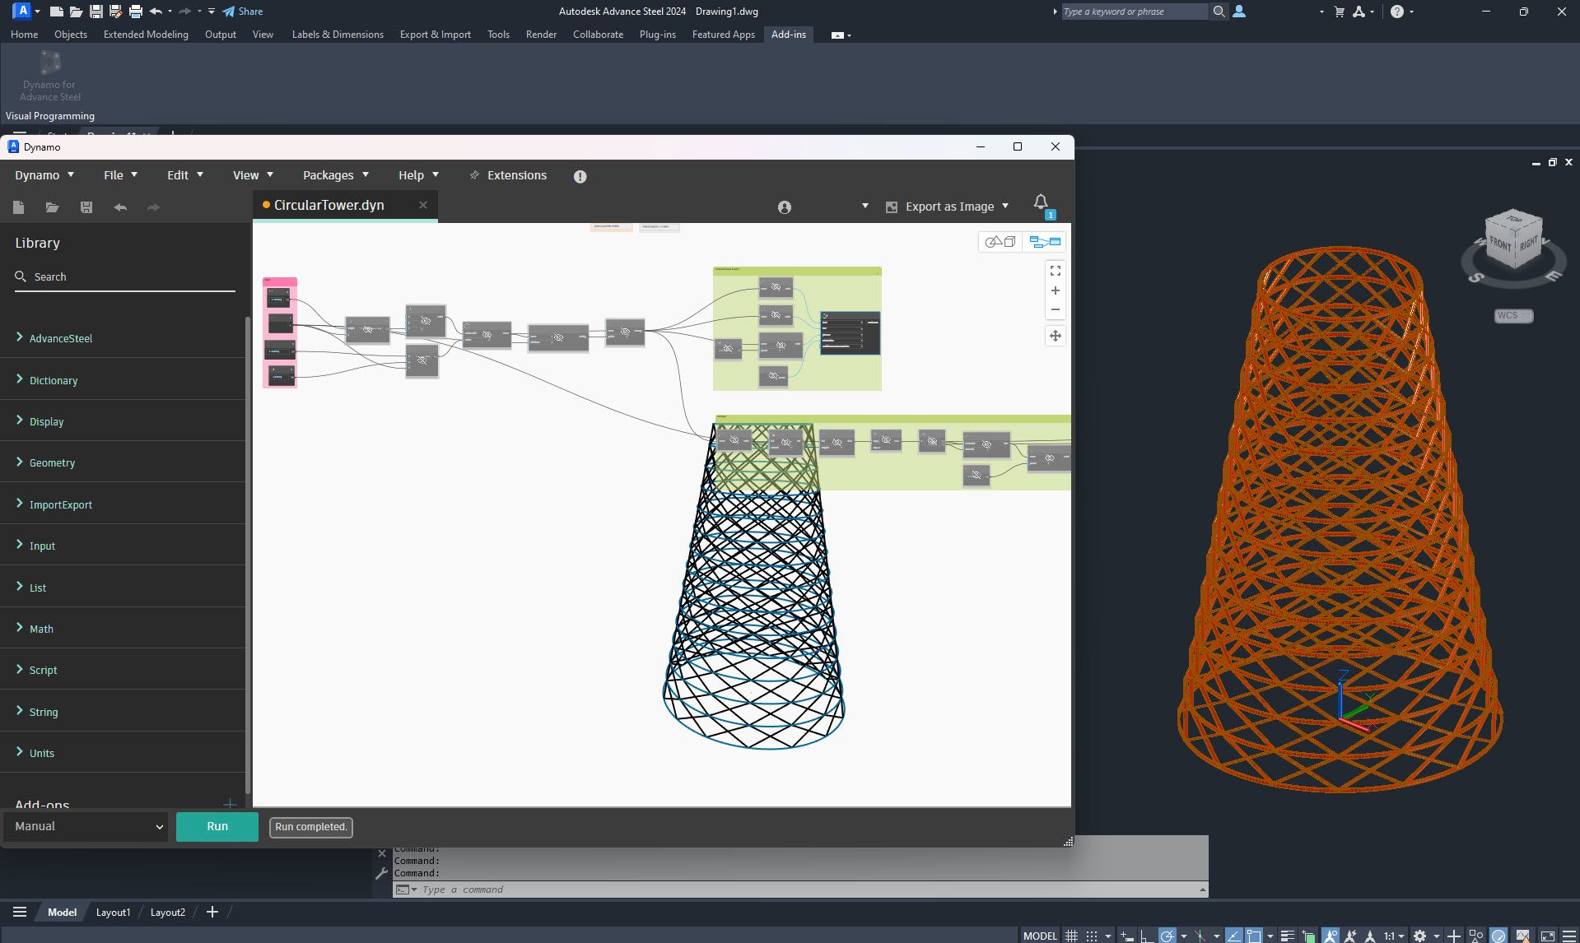Toggle ortho mode in status bar
Viewport: 1580px width, 943px height.
click(1145, 936)
